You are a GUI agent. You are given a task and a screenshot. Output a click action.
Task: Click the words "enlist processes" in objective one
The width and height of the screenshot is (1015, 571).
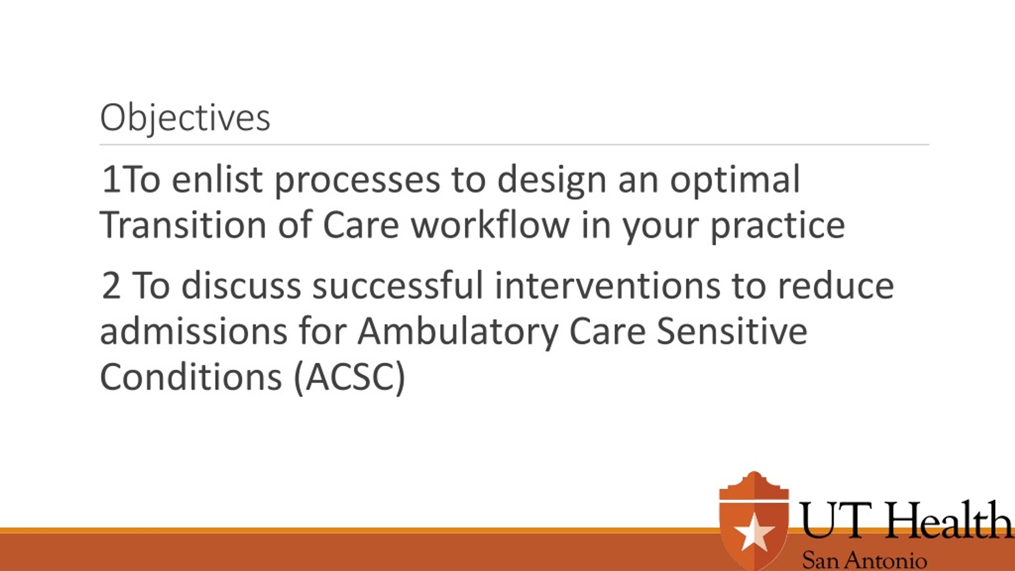coord(306,180)
